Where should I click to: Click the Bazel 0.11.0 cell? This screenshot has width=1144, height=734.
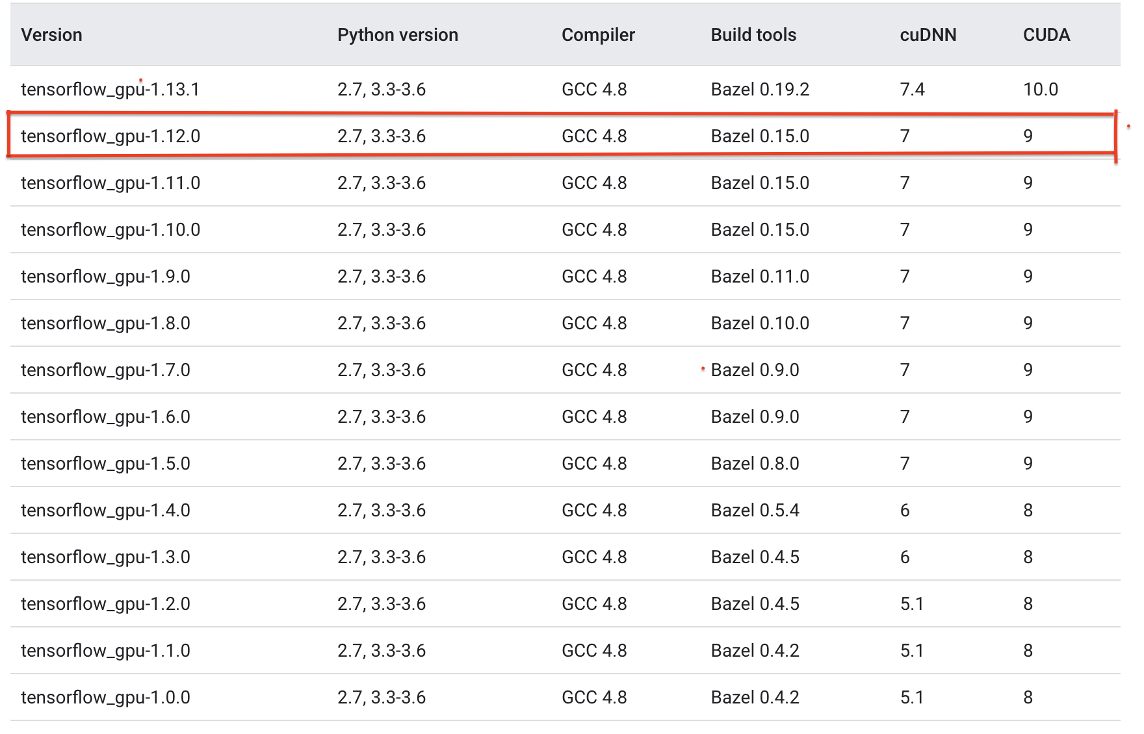759,277
